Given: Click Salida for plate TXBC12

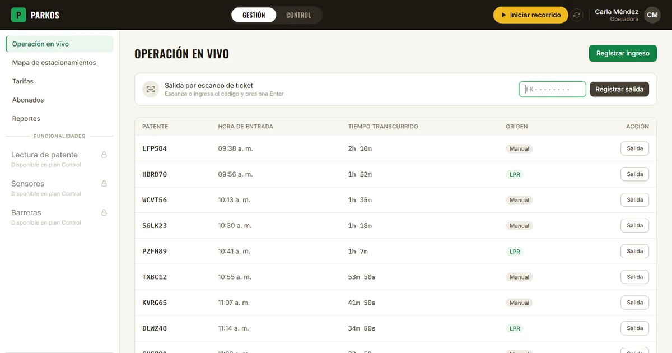Looking at the screenshot, I should [634, 277].
